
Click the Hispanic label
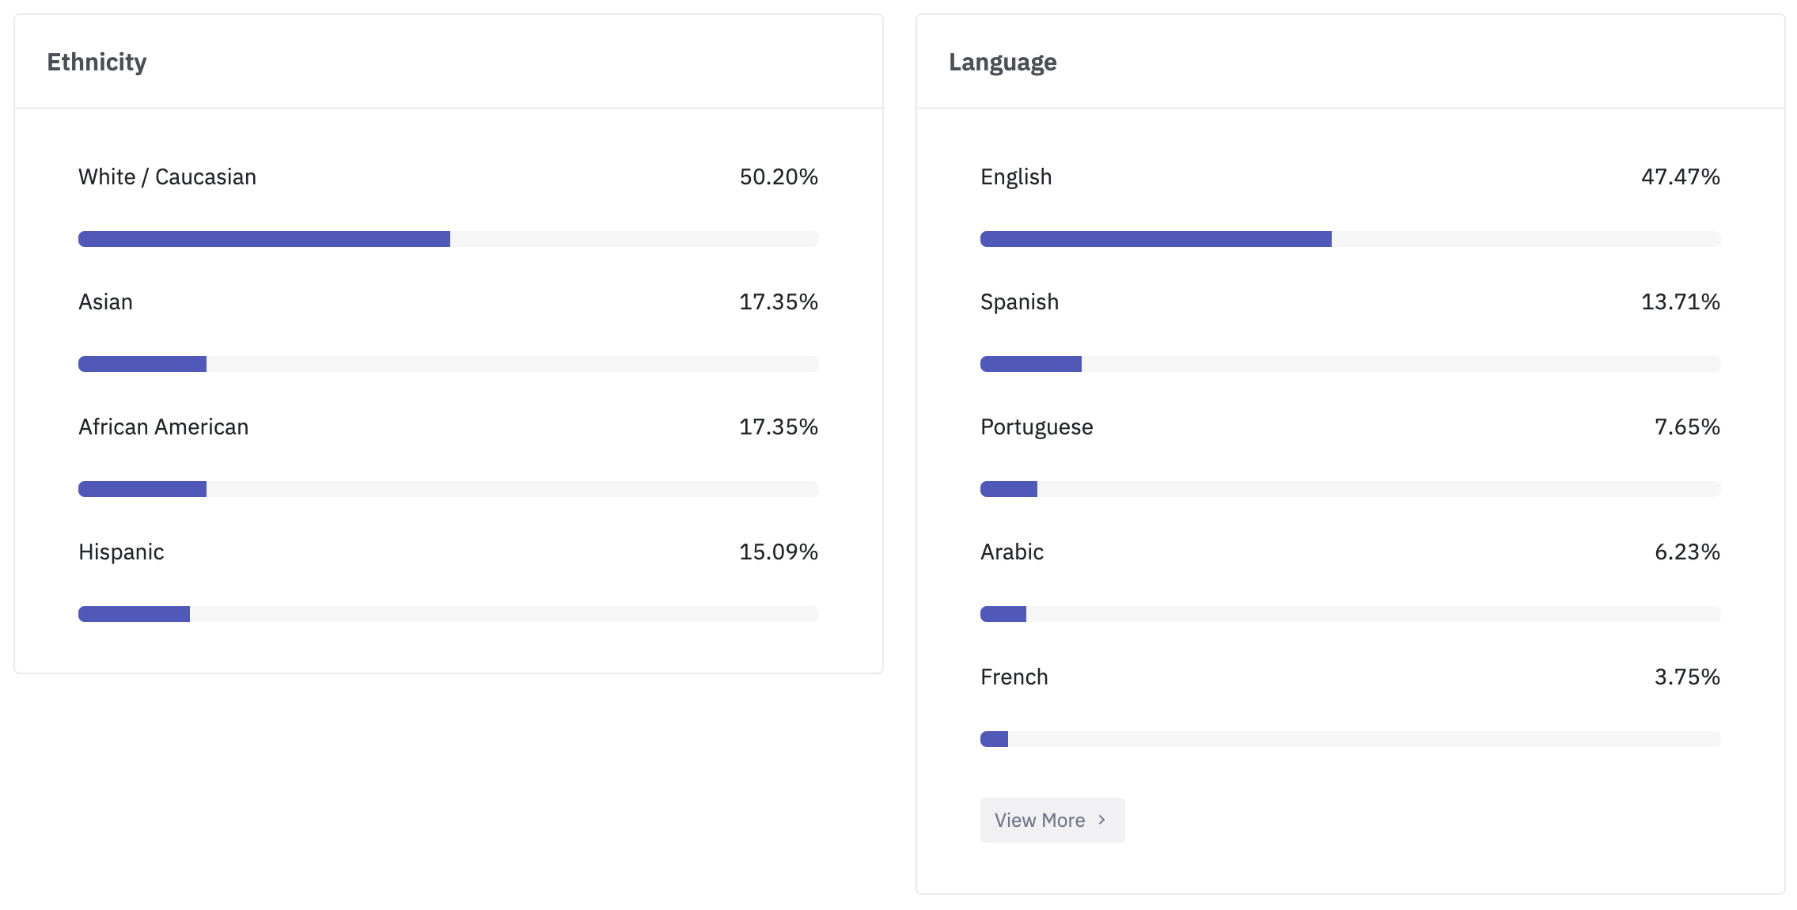coord(121,552)
